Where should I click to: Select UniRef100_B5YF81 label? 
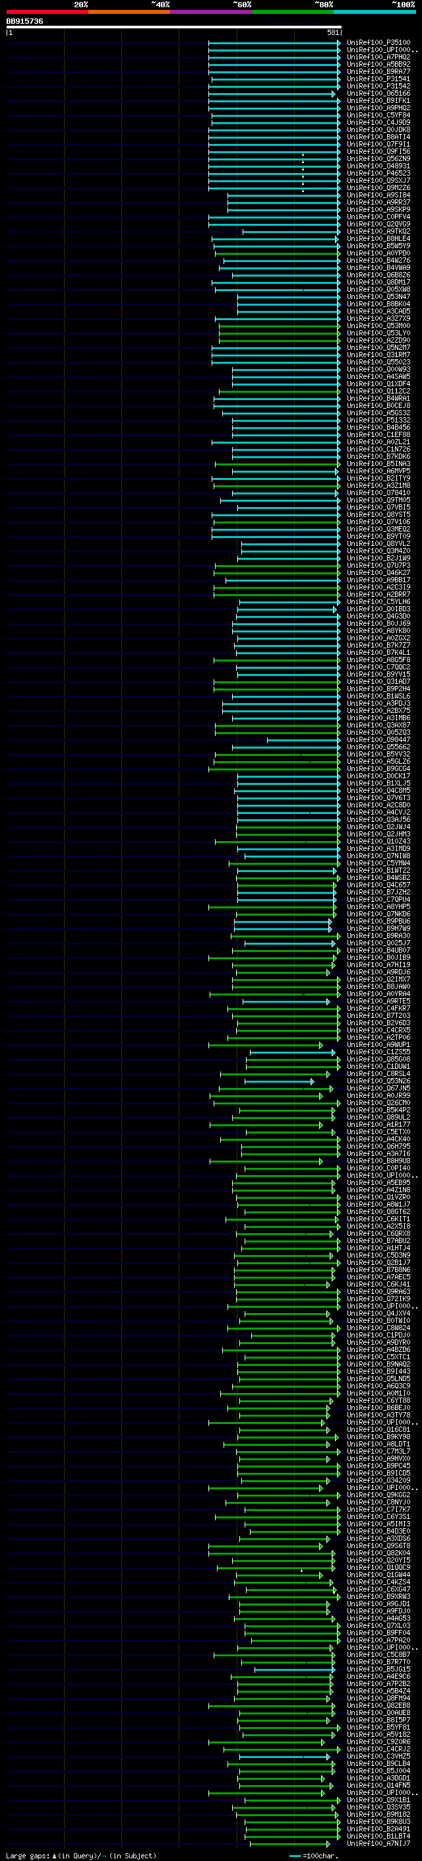(x=378, y=1726)
